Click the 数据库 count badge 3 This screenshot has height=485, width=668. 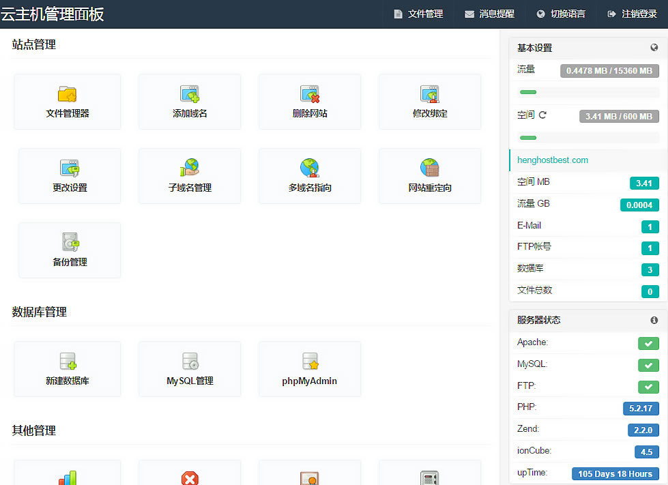click(650, 269)
